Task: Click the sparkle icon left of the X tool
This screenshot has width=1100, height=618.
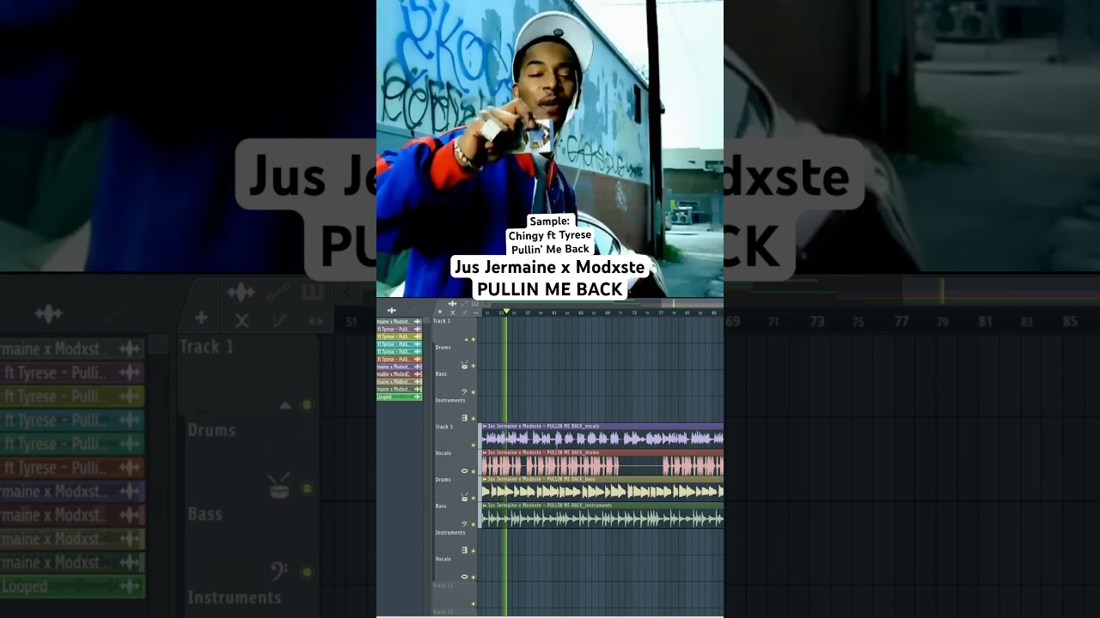Action: point(440,312)
